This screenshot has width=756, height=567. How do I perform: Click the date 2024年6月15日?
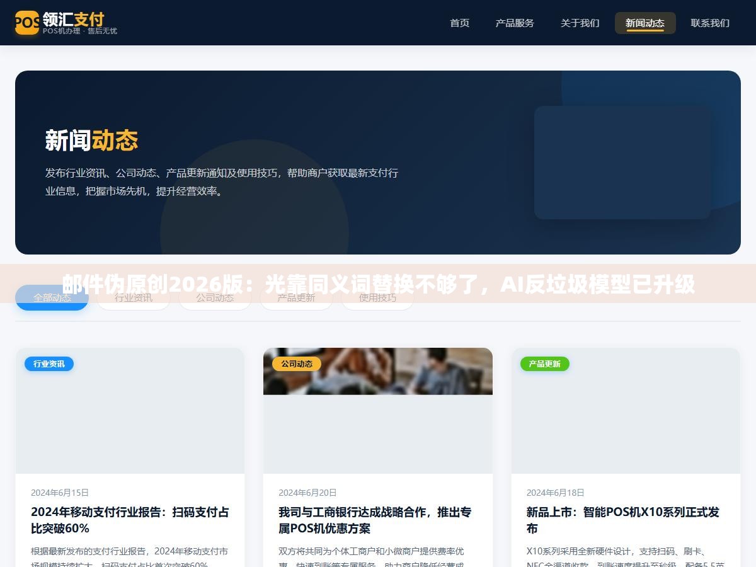pos(60,493)
